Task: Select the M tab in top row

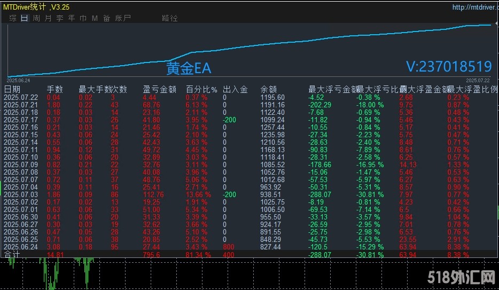Action: [95, 18]
